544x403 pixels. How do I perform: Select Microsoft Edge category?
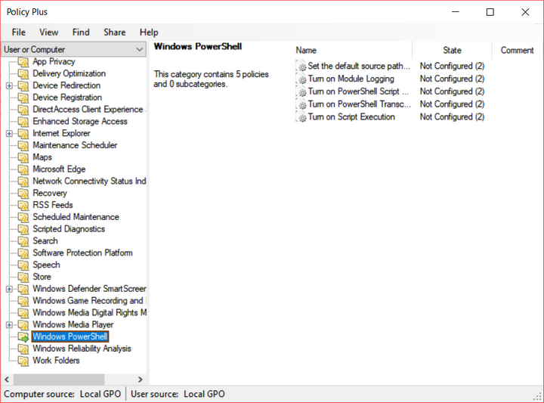tap(59, 169)
